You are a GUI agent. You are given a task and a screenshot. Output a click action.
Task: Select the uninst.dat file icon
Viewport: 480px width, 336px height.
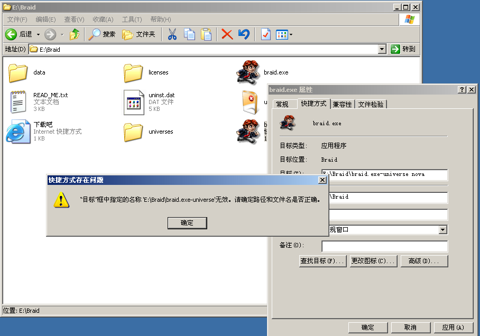134,102
